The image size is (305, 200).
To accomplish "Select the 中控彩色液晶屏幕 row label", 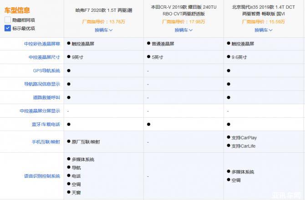I will 42,44.
